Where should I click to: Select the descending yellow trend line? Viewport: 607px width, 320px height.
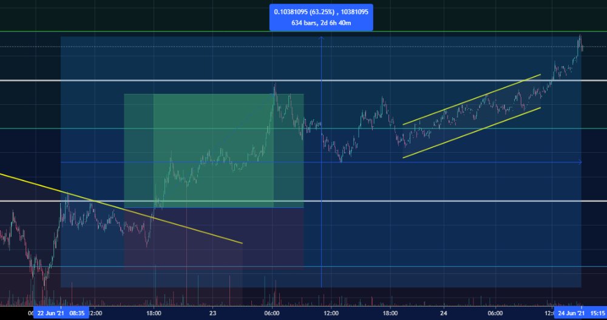(121, 208)
